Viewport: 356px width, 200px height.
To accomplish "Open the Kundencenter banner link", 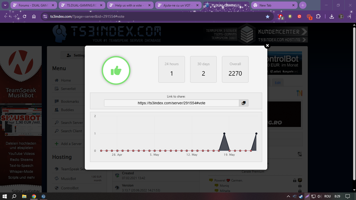I will pyautogui.click(x=283, y=32).
